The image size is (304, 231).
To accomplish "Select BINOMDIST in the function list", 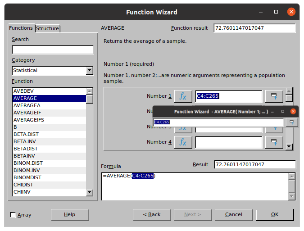I will pyautogui.click(x=49, y=177).
